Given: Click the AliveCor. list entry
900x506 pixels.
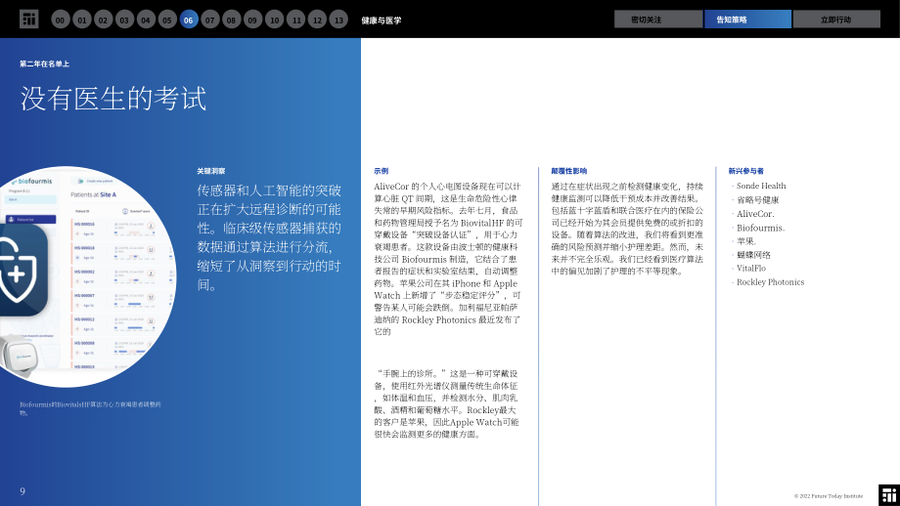Looking at the screenshot, I should 755,214.
